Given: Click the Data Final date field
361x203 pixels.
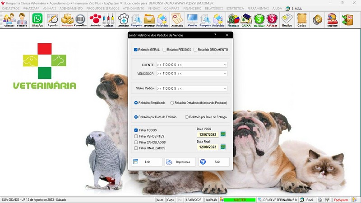Looking at the screenshot, I should coord(208,147).
